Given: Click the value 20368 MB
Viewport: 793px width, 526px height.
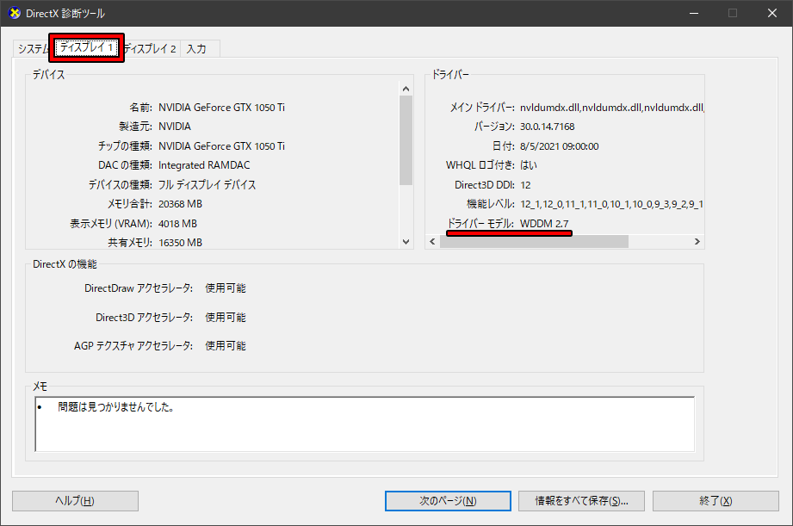Looking at the screenshot, I should point(180,204).
